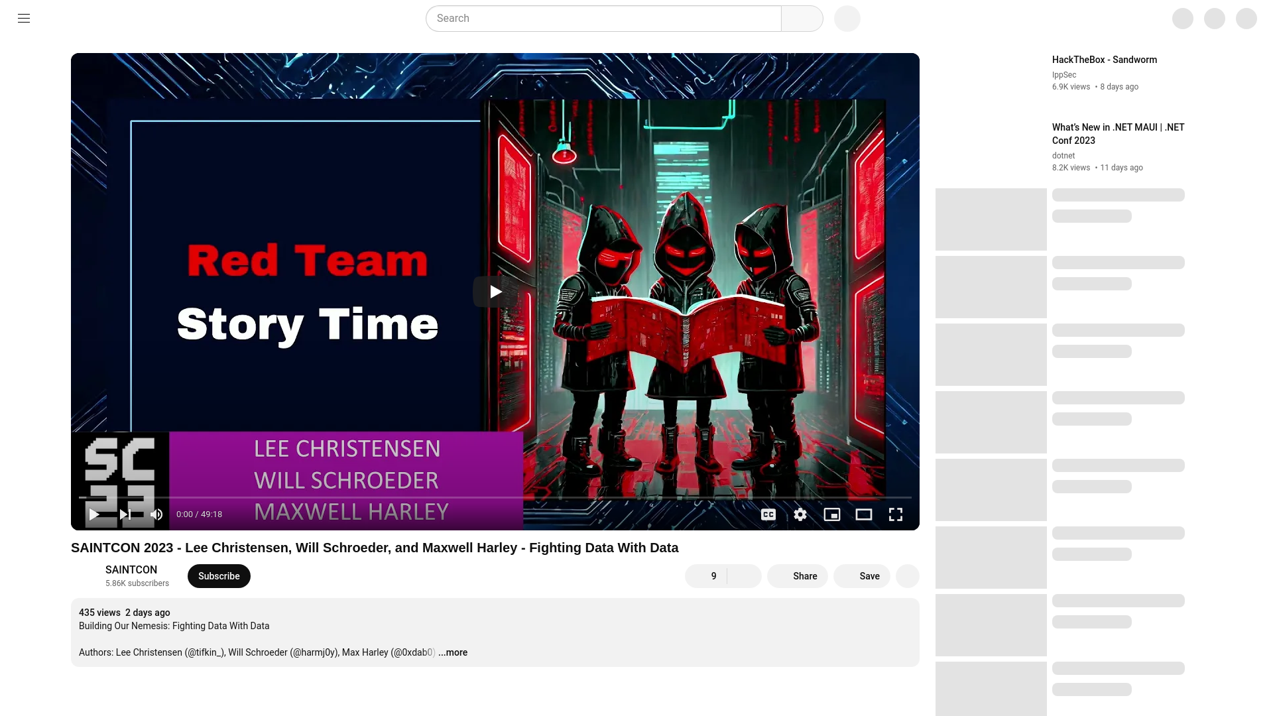The width and height of the screenshot is (1273, 716).
Task: Click 'Building Our Nemesis: Fighting Data With Data' text
Action: 174,626
